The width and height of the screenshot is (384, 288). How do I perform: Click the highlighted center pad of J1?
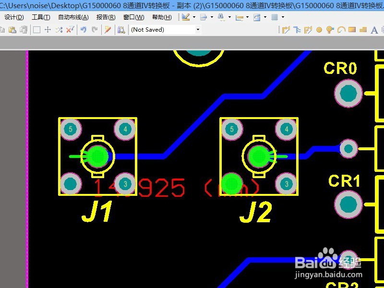coord(98,156)
